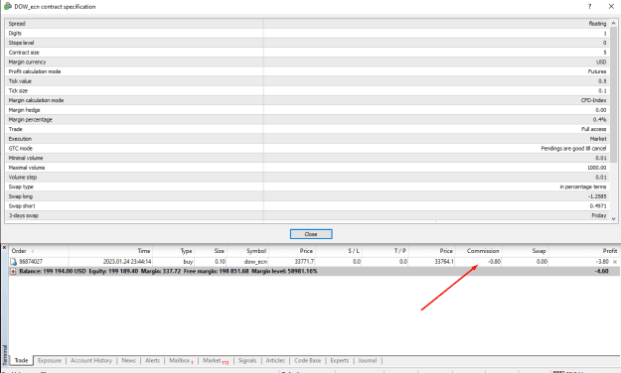Open the Exposure tab

coord(50,360)
